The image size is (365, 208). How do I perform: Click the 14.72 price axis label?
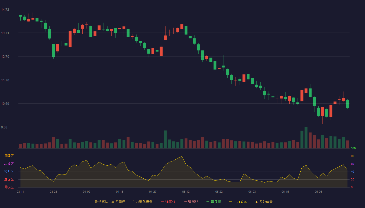pos(5,10)
